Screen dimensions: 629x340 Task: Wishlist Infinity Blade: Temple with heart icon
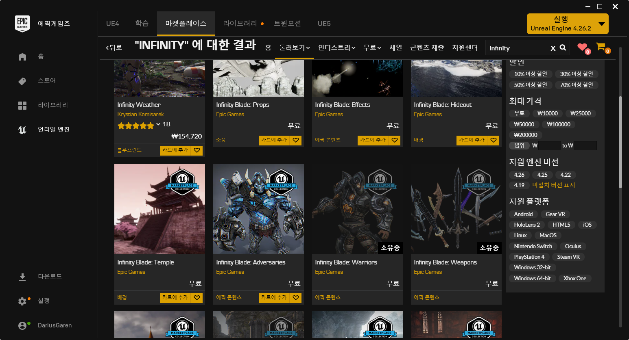[197, 298]
